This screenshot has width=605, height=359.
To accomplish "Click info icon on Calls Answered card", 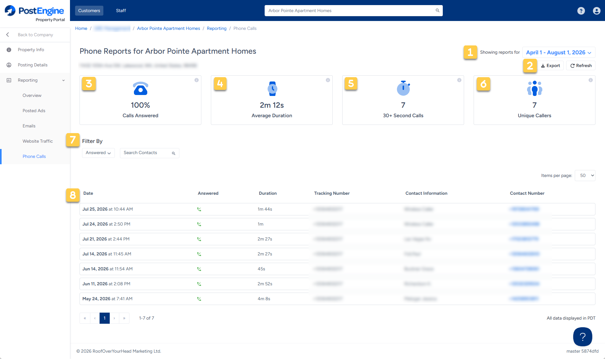I will 197,80.
